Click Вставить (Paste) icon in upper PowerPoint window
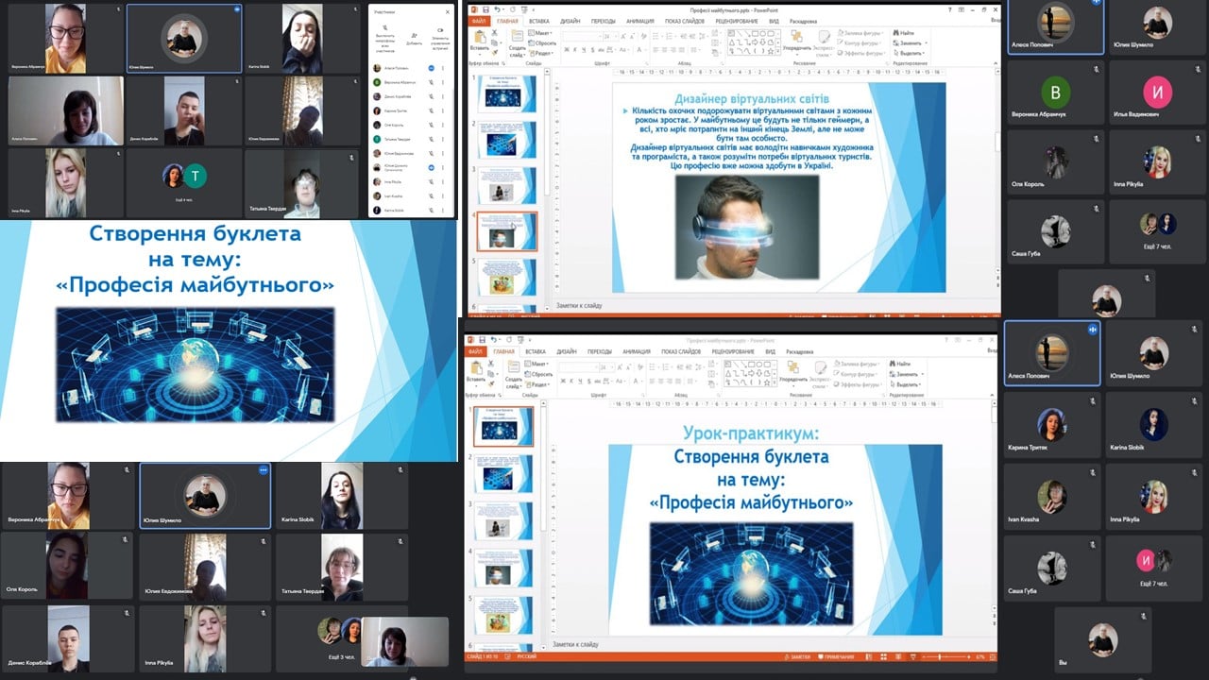The height and width of the screenshot is (680, 1209). click(x=480, y=40)
